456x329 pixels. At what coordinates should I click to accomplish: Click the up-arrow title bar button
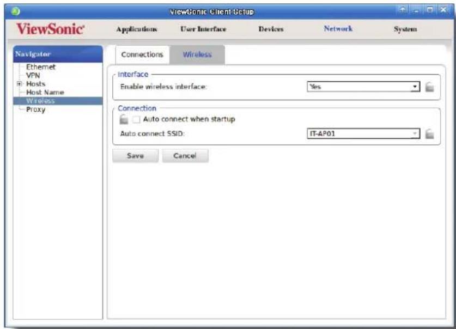403,10
